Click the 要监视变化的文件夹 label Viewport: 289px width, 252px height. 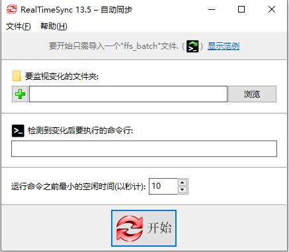tap(62, 77)
